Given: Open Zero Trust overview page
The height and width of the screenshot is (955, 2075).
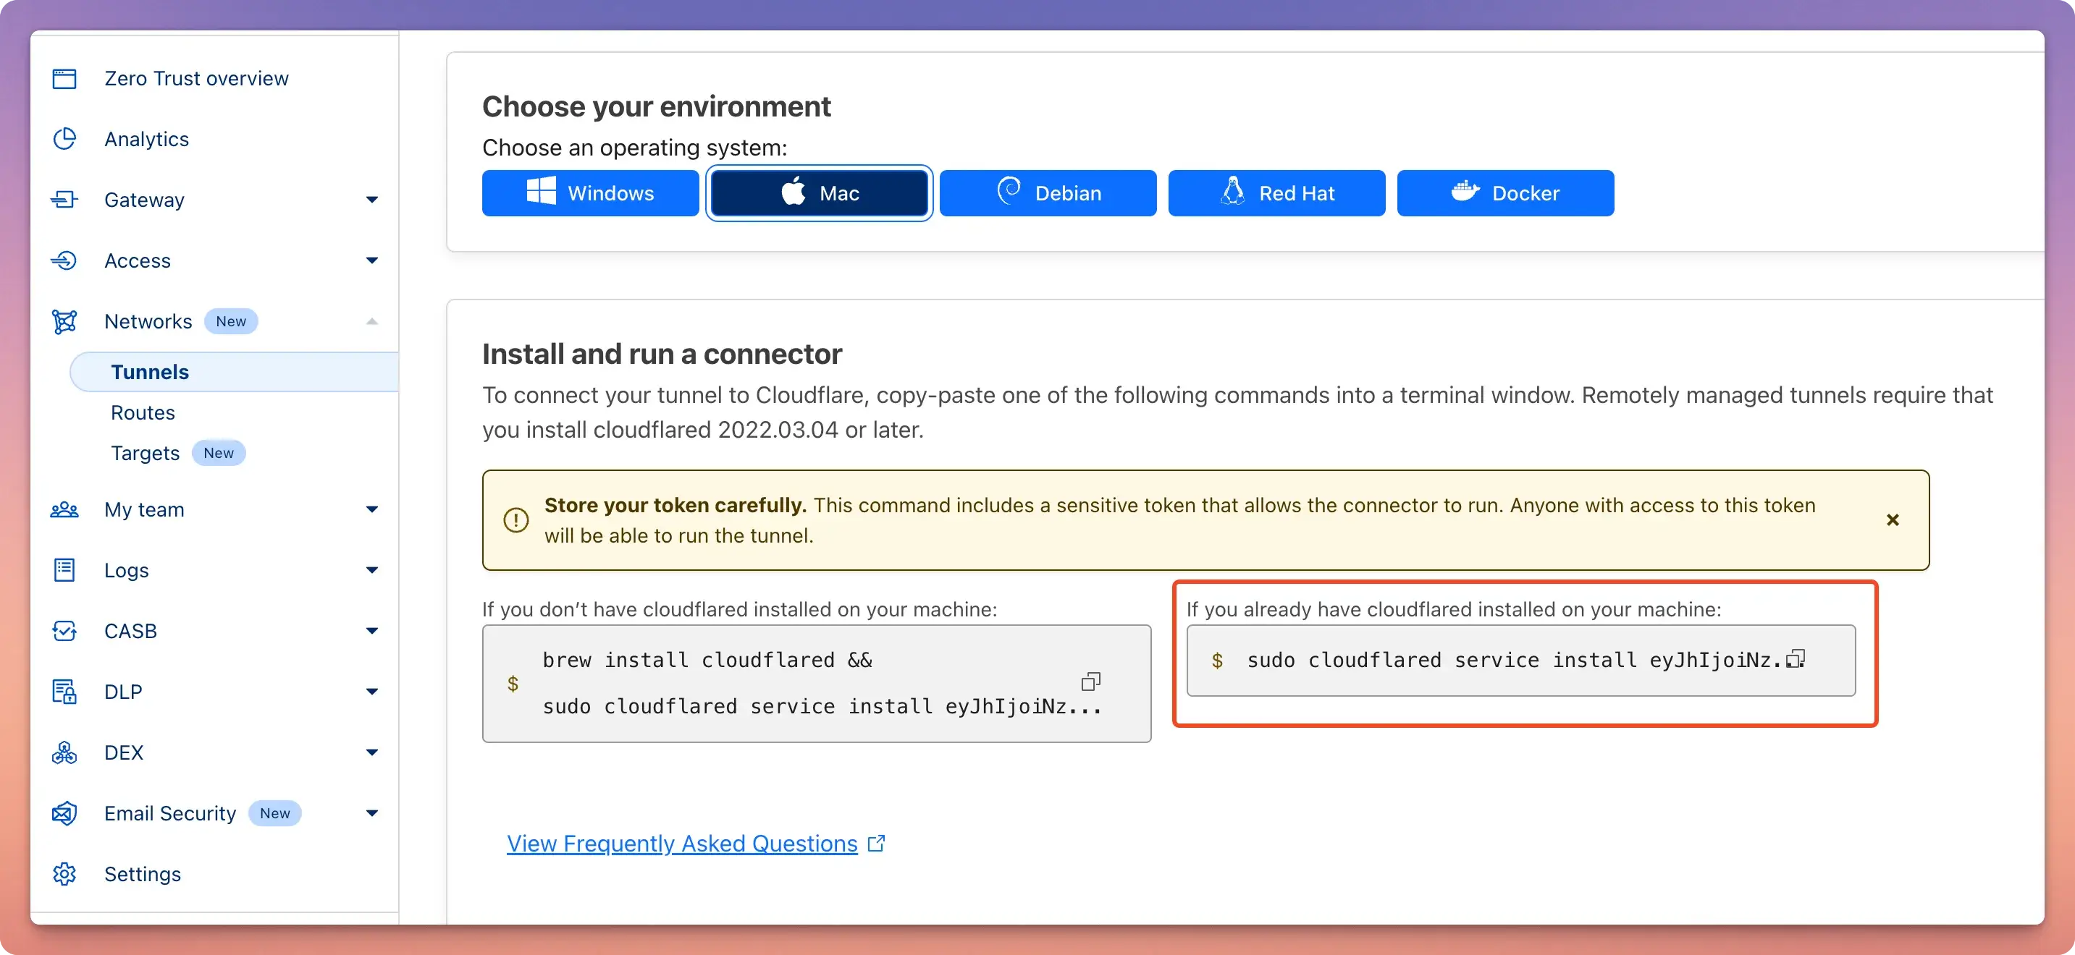Looking at the screenshot, I should tap(196, 79).
